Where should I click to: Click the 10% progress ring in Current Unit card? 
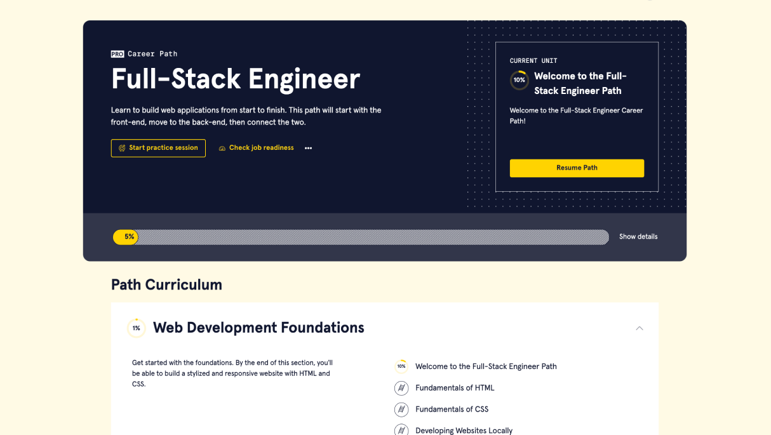520,81
